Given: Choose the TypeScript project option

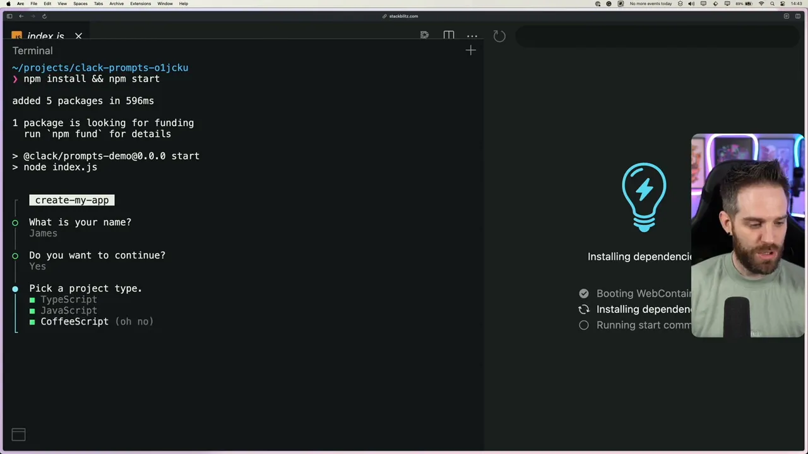Looking at the screenshot, I should click(69, 300).
